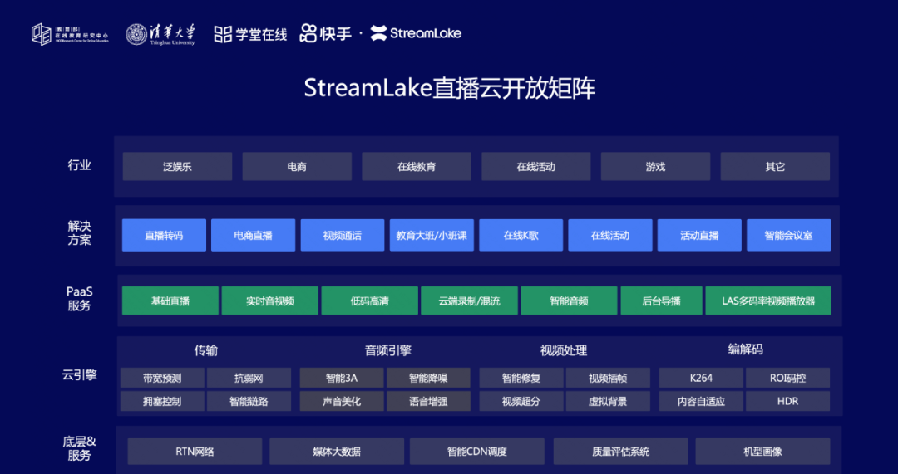Click the blue 活动直播 solution box
898x474 pixels.
click(x=699, y=235)
